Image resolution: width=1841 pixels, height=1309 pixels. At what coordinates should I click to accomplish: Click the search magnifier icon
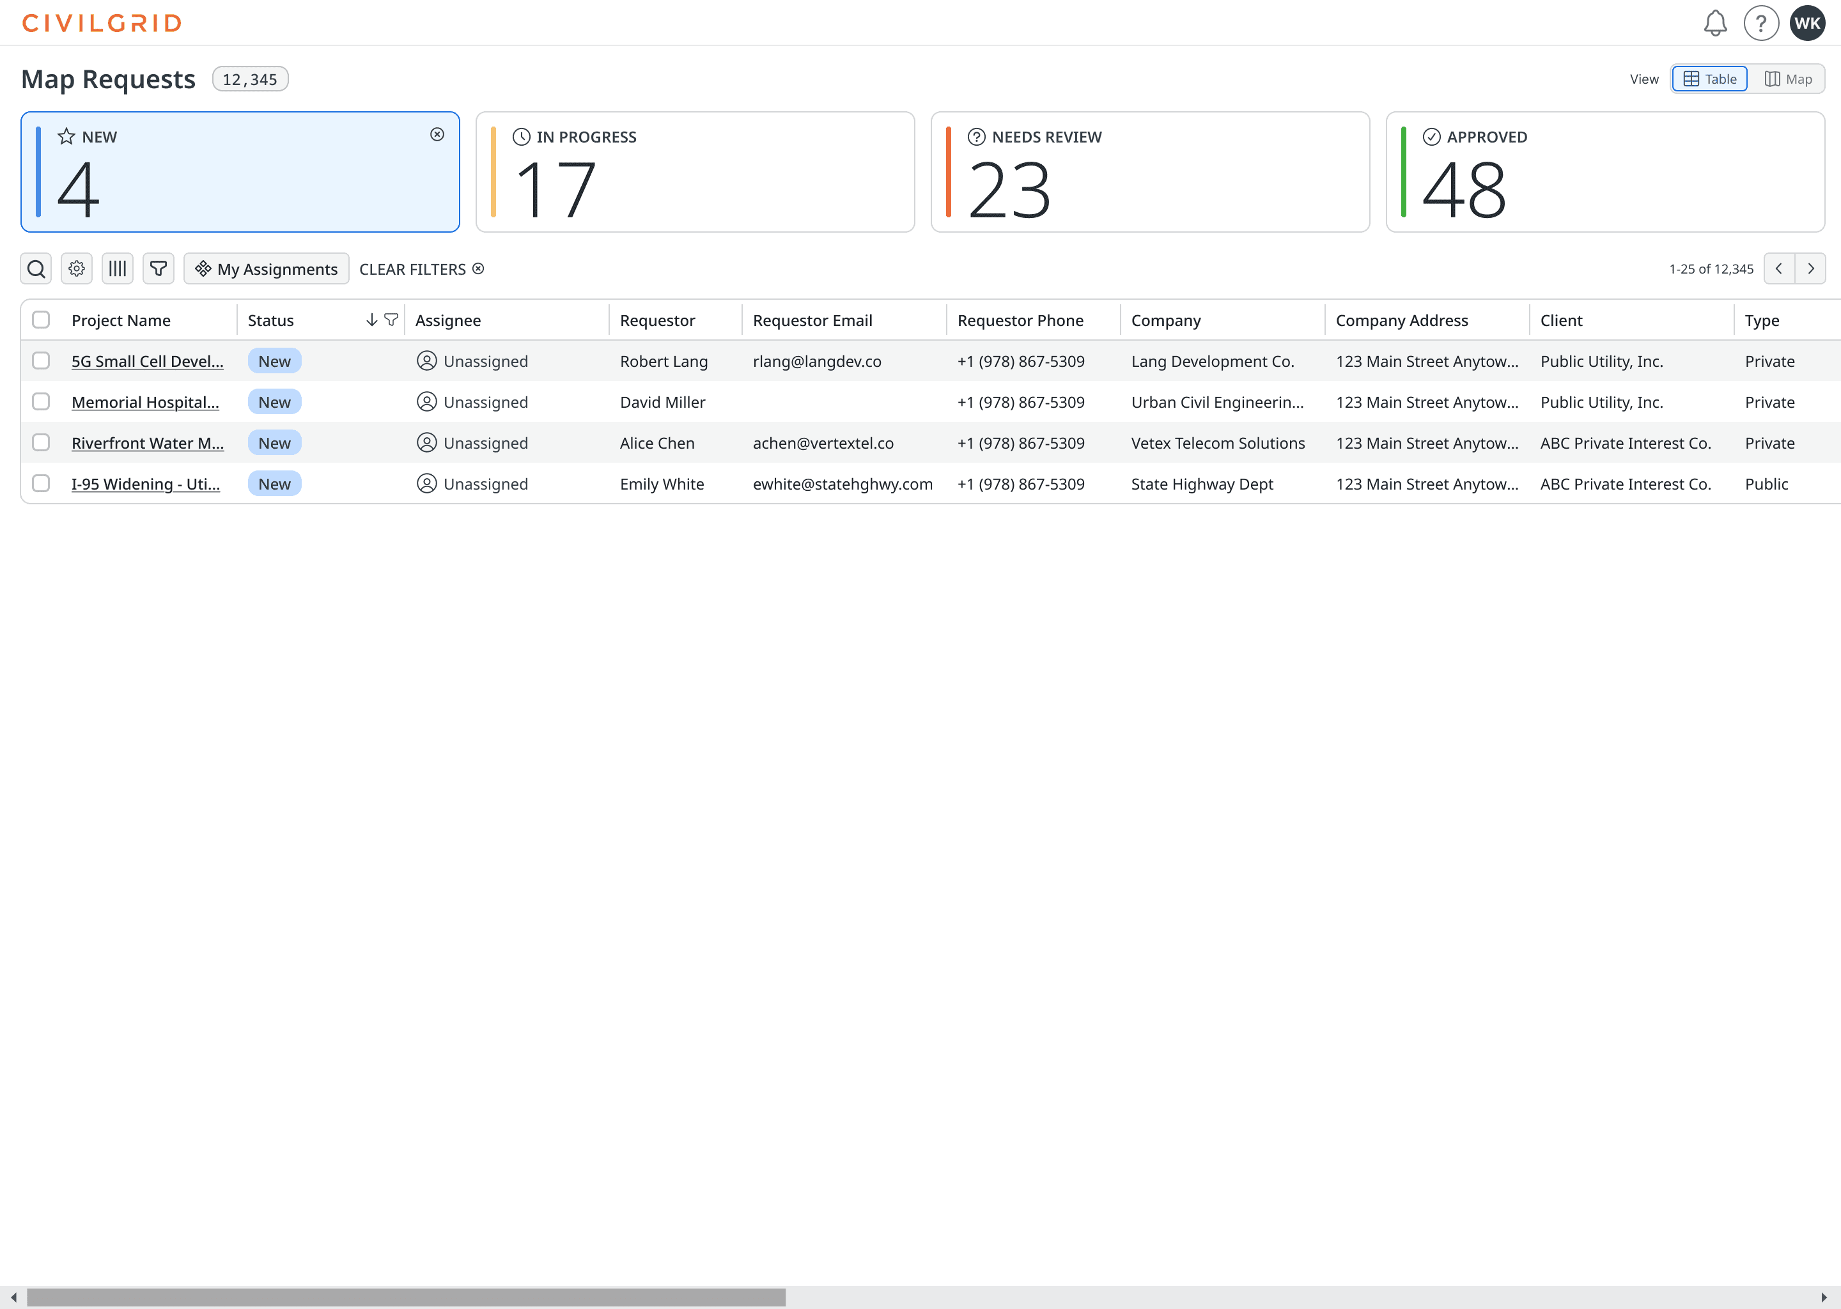pyautogui.click(x=36, y=268)
